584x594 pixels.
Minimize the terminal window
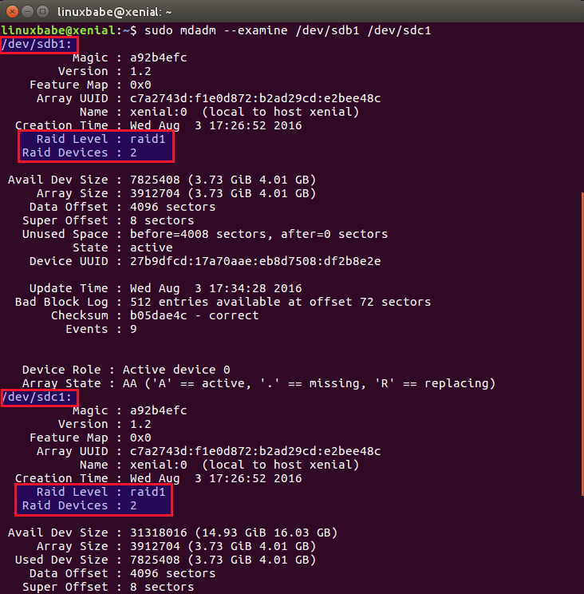(27, 12)
